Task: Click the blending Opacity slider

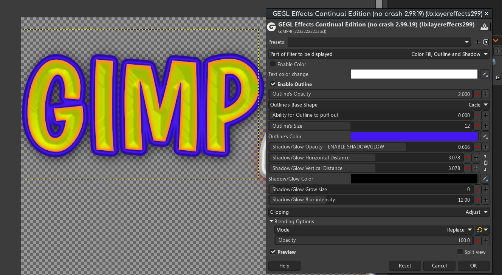Action: pos(373,240)
